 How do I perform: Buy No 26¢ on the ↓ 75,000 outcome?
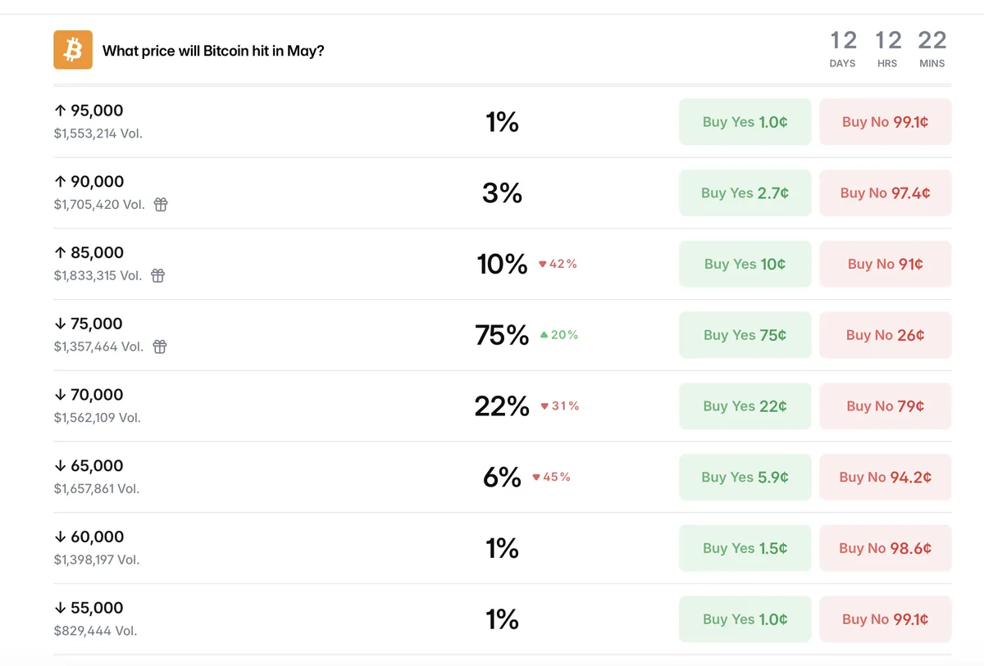886,335
